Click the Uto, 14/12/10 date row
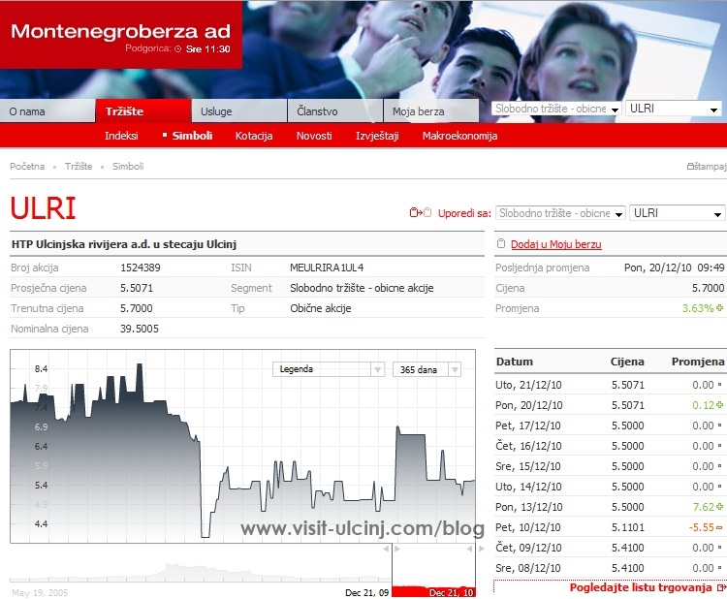The height and width of the screenshot is (599, 727). click(610, 487)
